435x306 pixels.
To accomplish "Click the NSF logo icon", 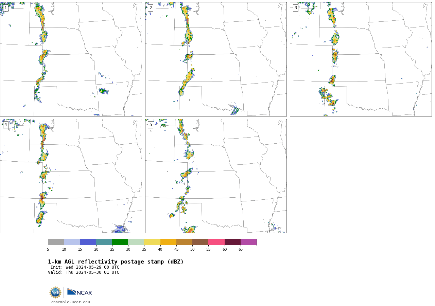I will 55,292.
